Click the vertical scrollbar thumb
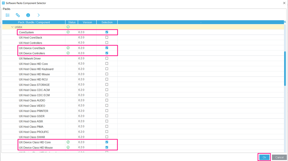Image resolution: width=288 pixels, height=161 pixels. [x=285, y=69]
